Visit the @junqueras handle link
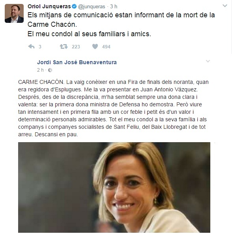Viewport: 232px width, 243px height. click(x=92, y=7)
